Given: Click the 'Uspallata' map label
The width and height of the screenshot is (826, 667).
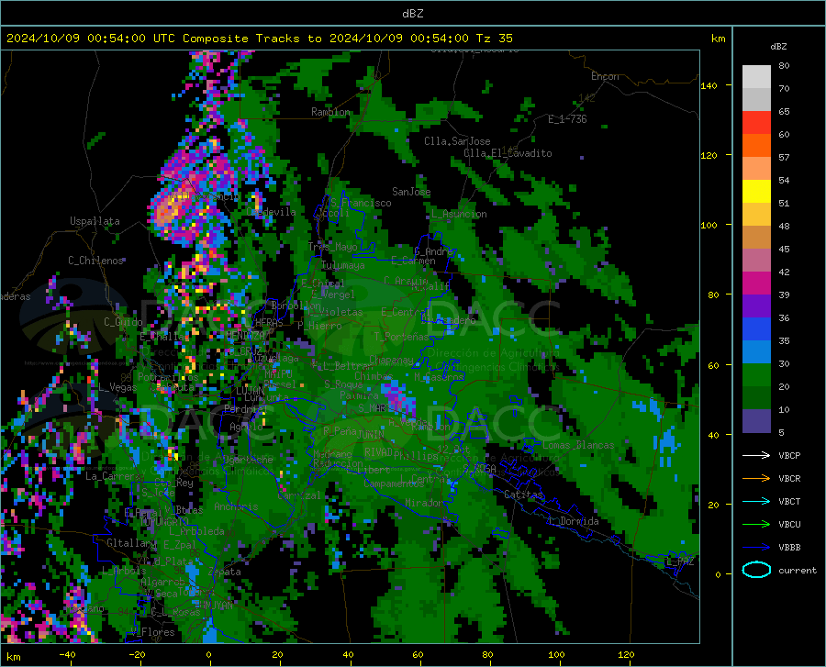Looking at the screenshot, I should [95, 221].
